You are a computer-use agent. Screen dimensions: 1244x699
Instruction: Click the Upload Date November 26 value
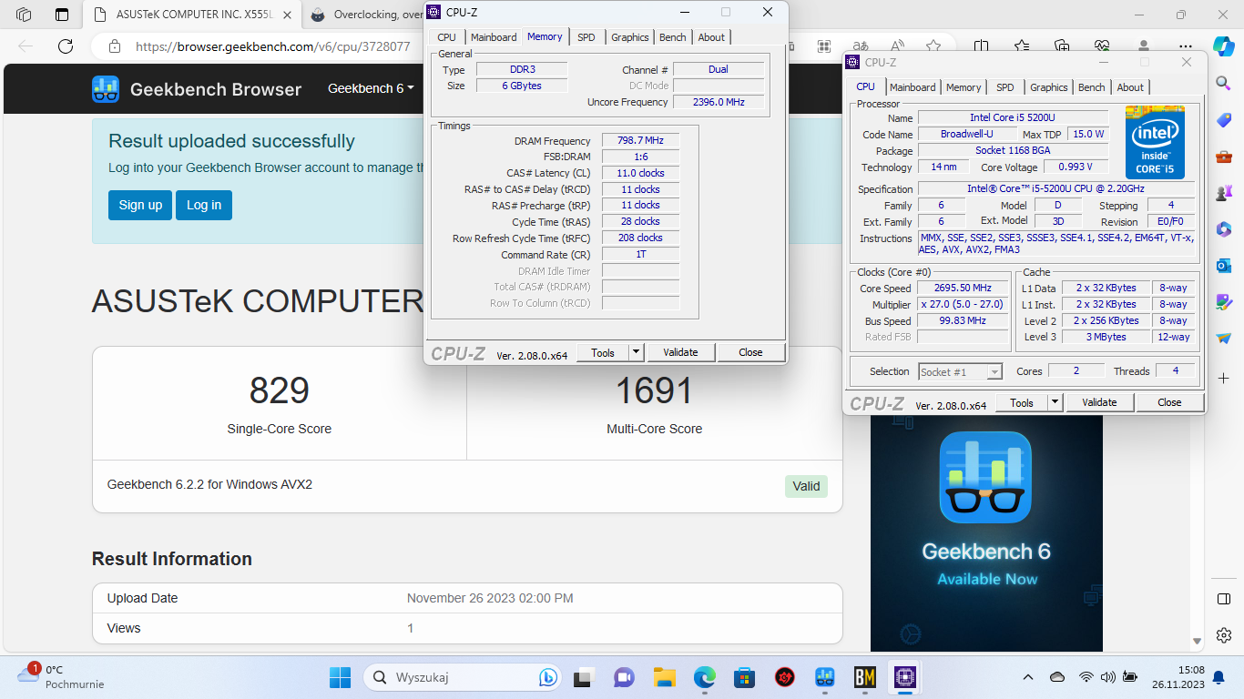point(490,598)
